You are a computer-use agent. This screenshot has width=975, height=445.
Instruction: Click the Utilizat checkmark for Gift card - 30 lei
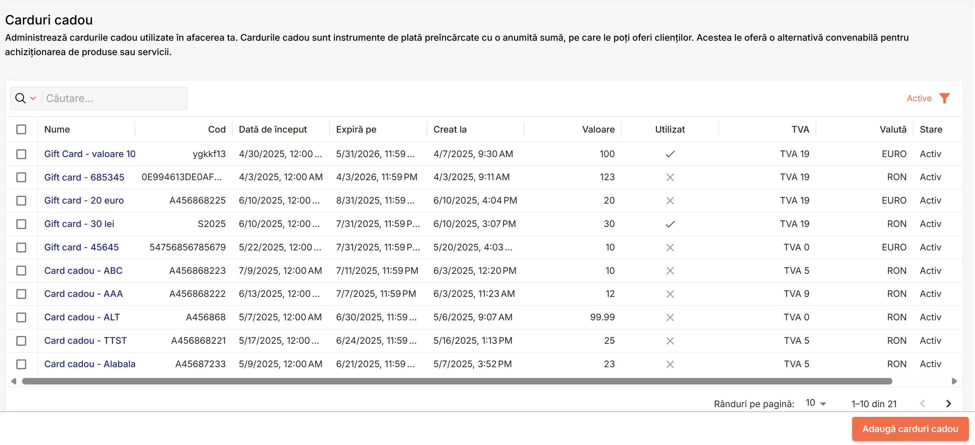pos(670,224)
